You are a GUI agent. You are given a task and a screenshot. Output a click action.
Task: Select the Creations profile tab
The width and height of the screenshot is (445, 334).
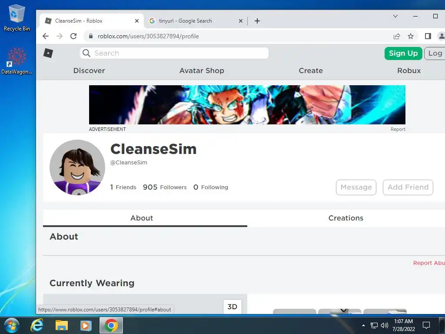346,218
